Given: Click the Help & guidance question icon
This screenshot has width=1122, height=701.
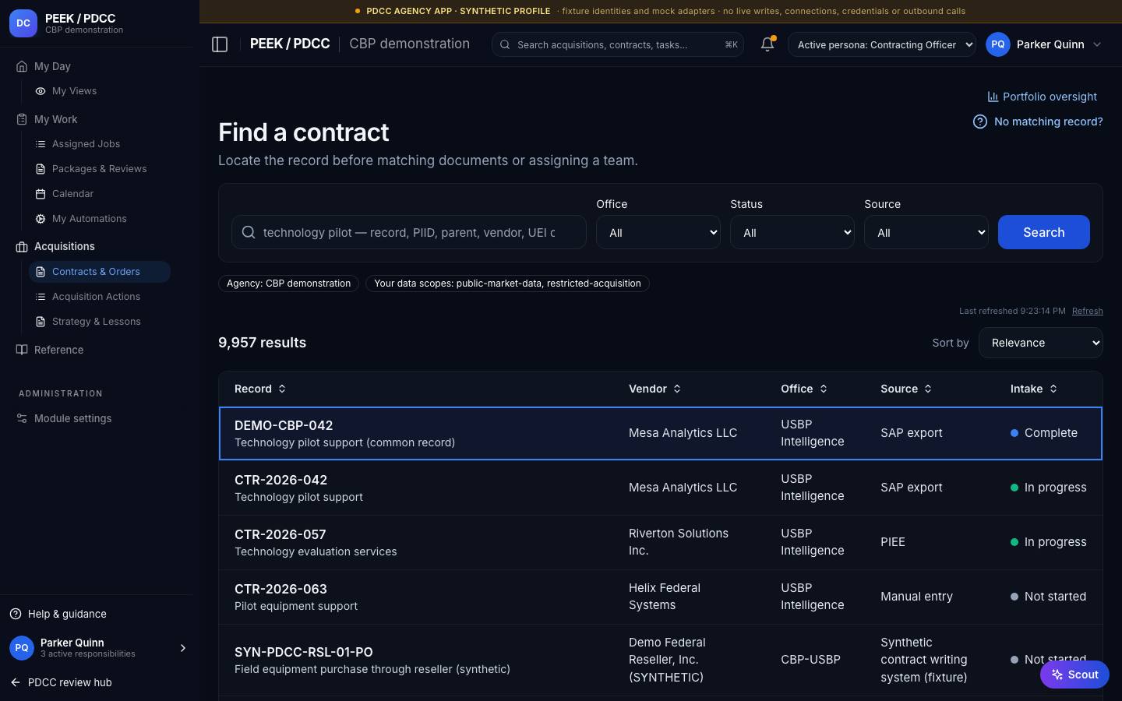Looking at the screenshot, I should (16, 614).
